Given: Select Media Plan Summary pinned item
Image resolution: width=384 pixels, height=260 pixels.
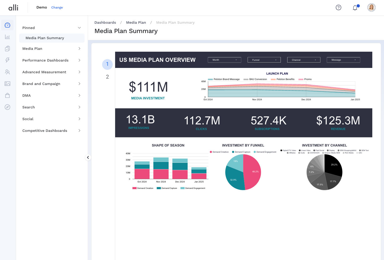Looking at the screenshot, I should click(x=45, y=38).
